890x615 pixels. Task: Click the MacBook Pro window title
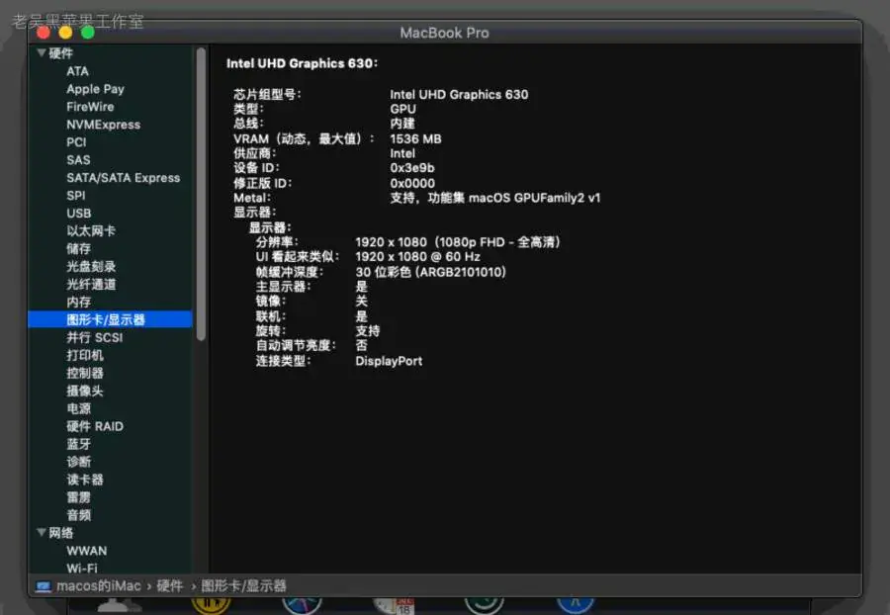[x=444, y=33]
